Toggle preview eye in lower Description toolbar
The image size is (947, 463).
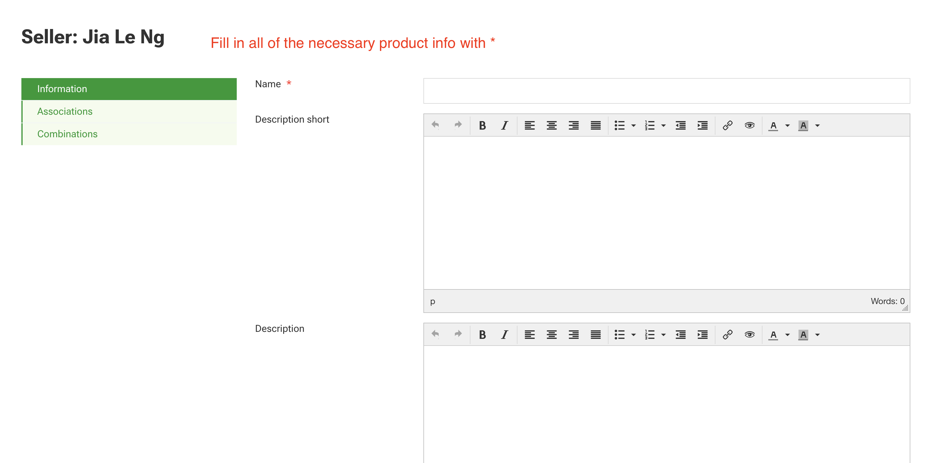click(x=750, y=335)
